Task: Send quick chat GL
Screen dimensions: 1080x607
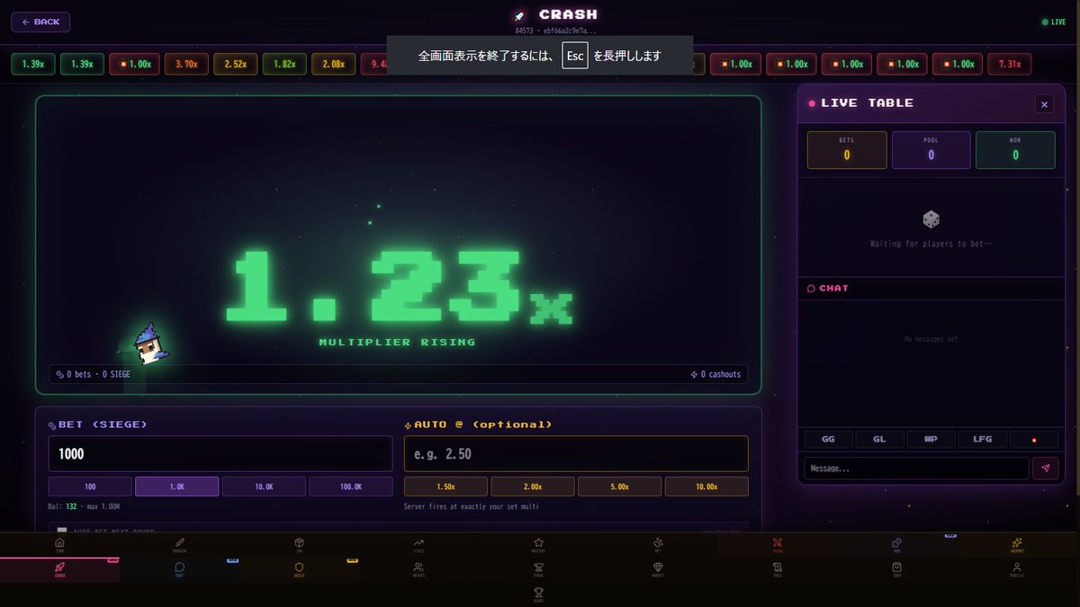Action: pyautogui.click(x=879, y=440)
